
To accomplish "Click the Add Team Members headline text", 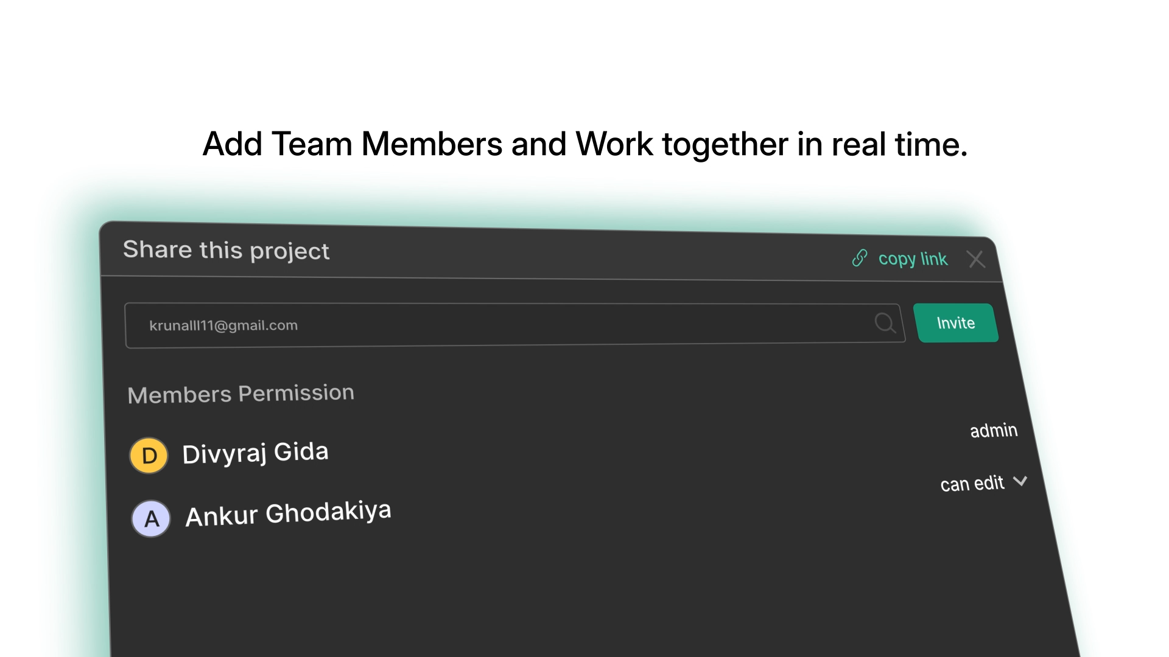I will point(584,145).
